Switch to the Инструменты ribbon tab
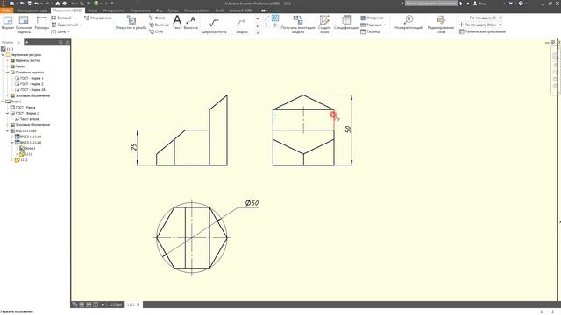The width and height of the screenshot is (561, 315). tap(114, 10)
